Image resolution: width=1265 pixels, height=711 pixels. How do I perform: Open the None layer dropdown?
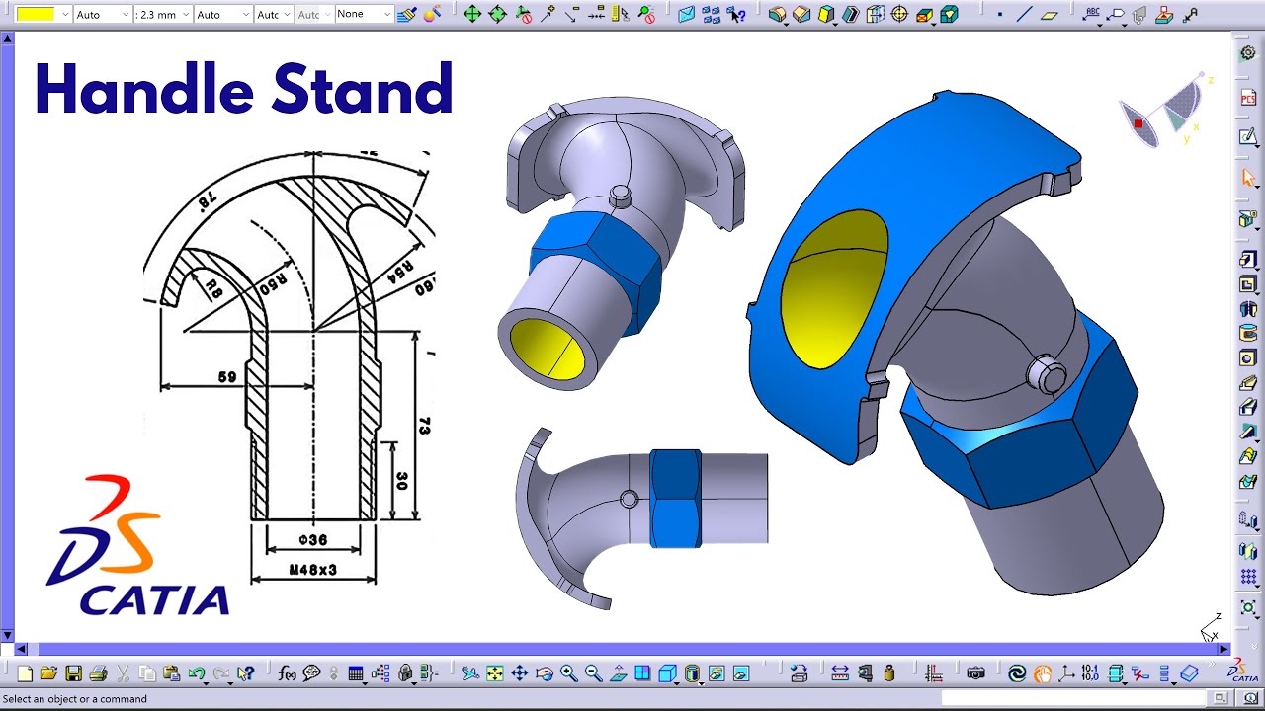click(x=386, y=15)
